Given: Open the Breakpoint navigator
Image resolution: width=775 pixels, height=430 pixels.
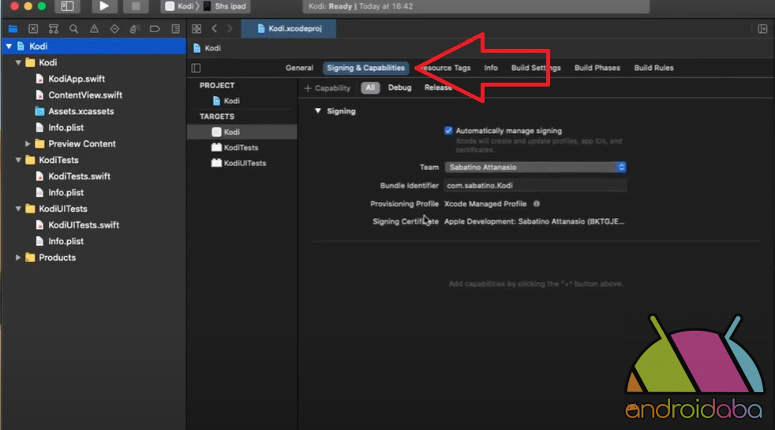Looking at the screenshot, I should 155,28.
